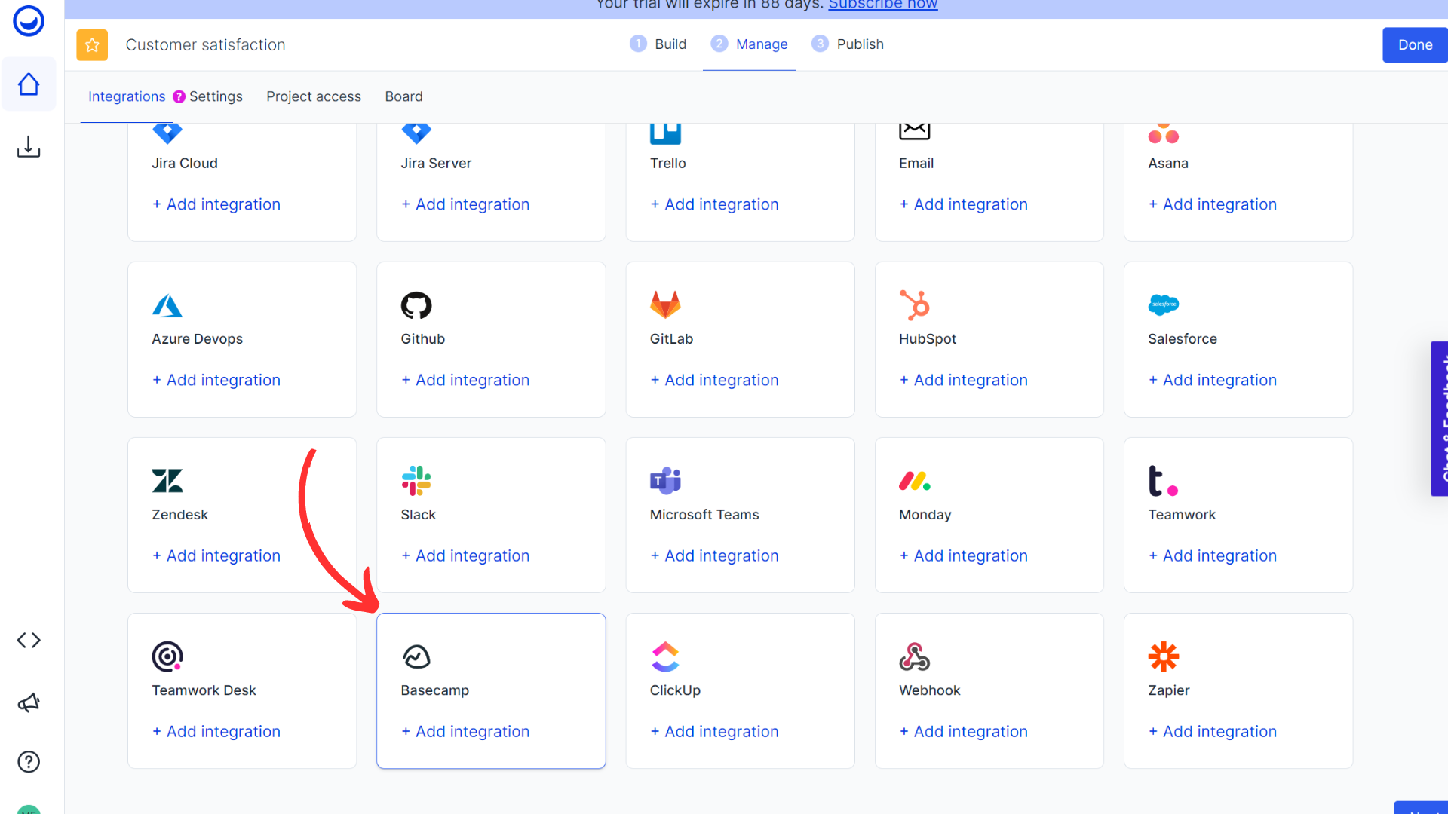Image resolution: width=1448 pixels, height=814 pixels.
Task: Add integration for Basecamp
Action: click(x=465, y=731)
